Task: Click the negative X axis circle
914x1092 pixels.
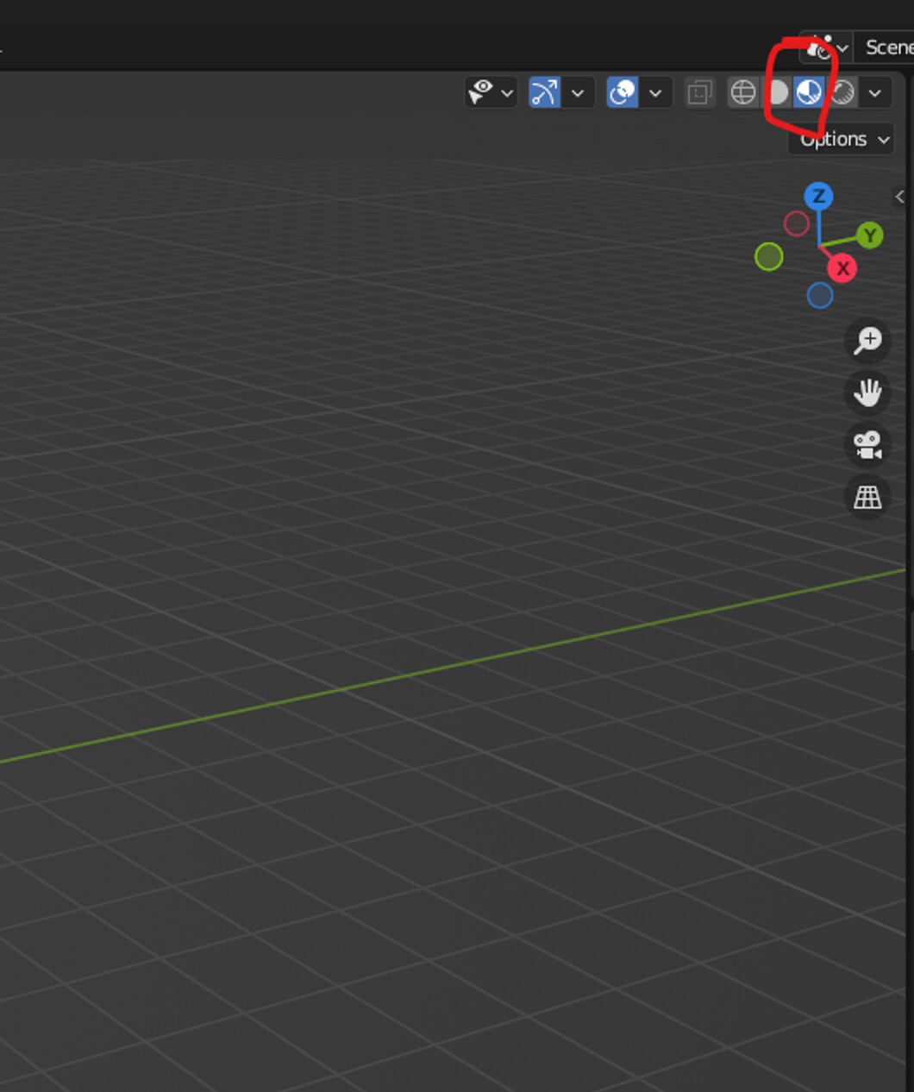Action: click(796, 224)
